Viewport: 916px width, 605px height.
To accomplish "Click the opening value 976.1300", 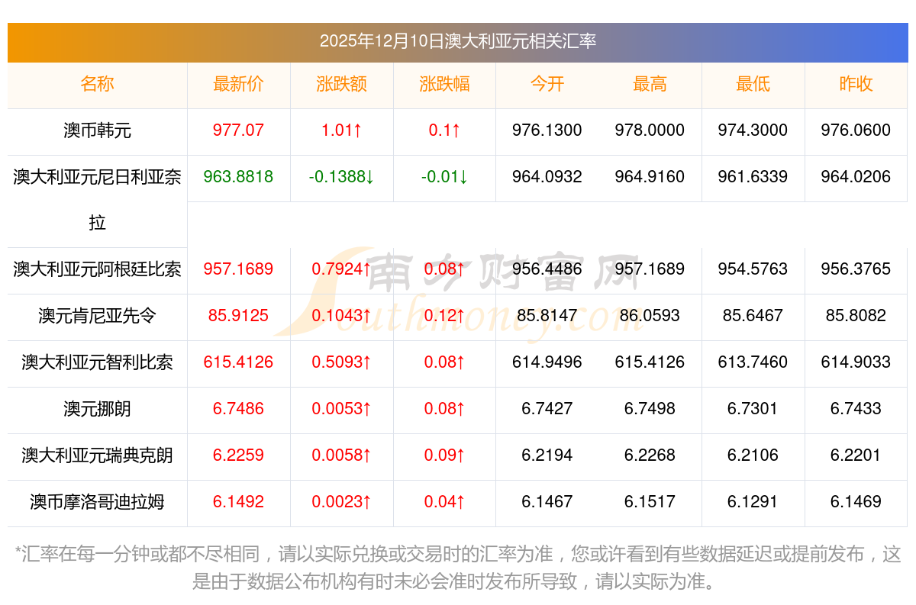I will (x=547, y=130).
